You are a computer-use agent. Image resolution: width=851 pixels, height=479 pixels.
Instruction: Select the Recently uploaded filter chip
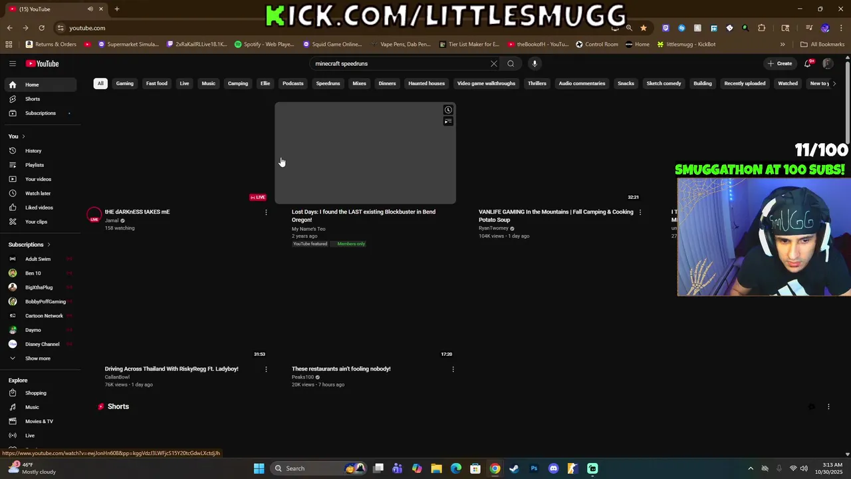coord(745,84)
